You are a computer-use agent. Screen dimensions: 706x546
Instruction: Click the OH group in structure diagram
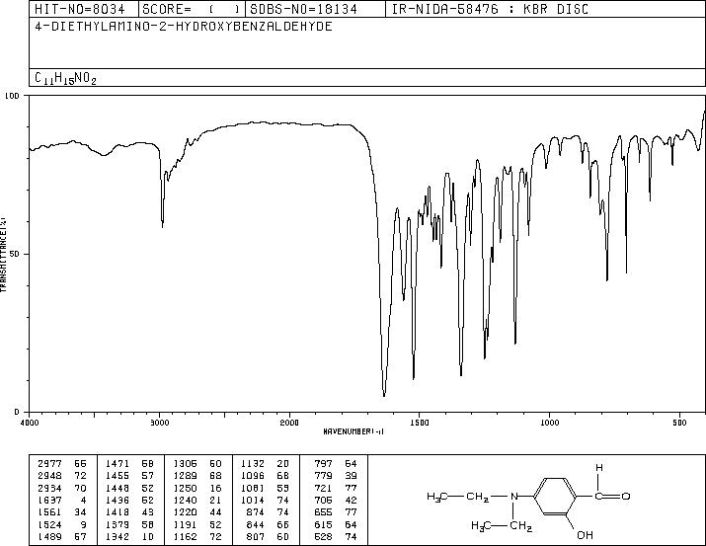click(x=585, y=535)
